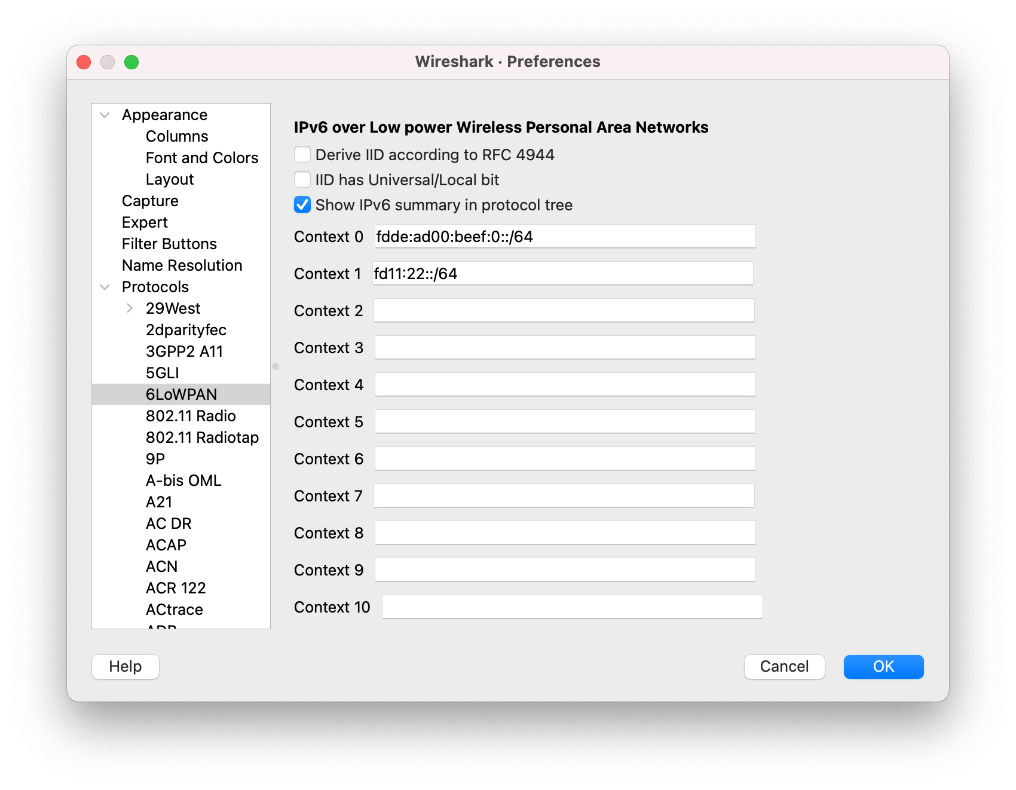Enable Derive IID according to RFC 4944
Viewport: 1016px width, 790px height.
[x=302, y=155]
